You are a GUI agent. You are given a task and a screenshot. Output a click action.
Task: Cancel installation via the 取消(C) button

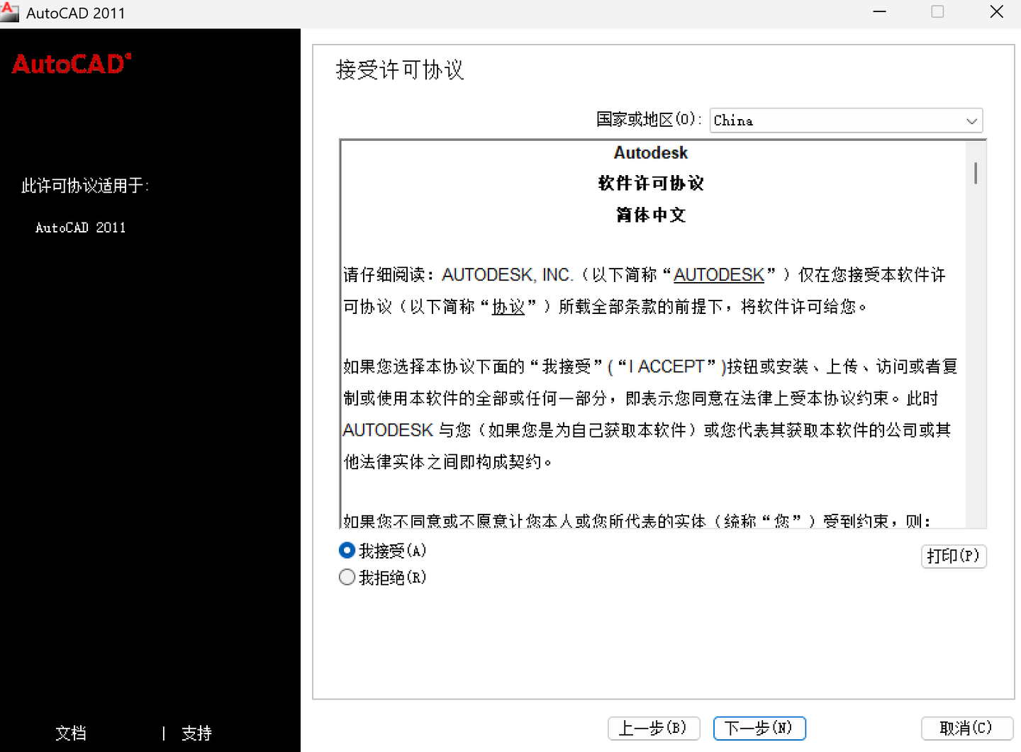[x=967, y=728]
